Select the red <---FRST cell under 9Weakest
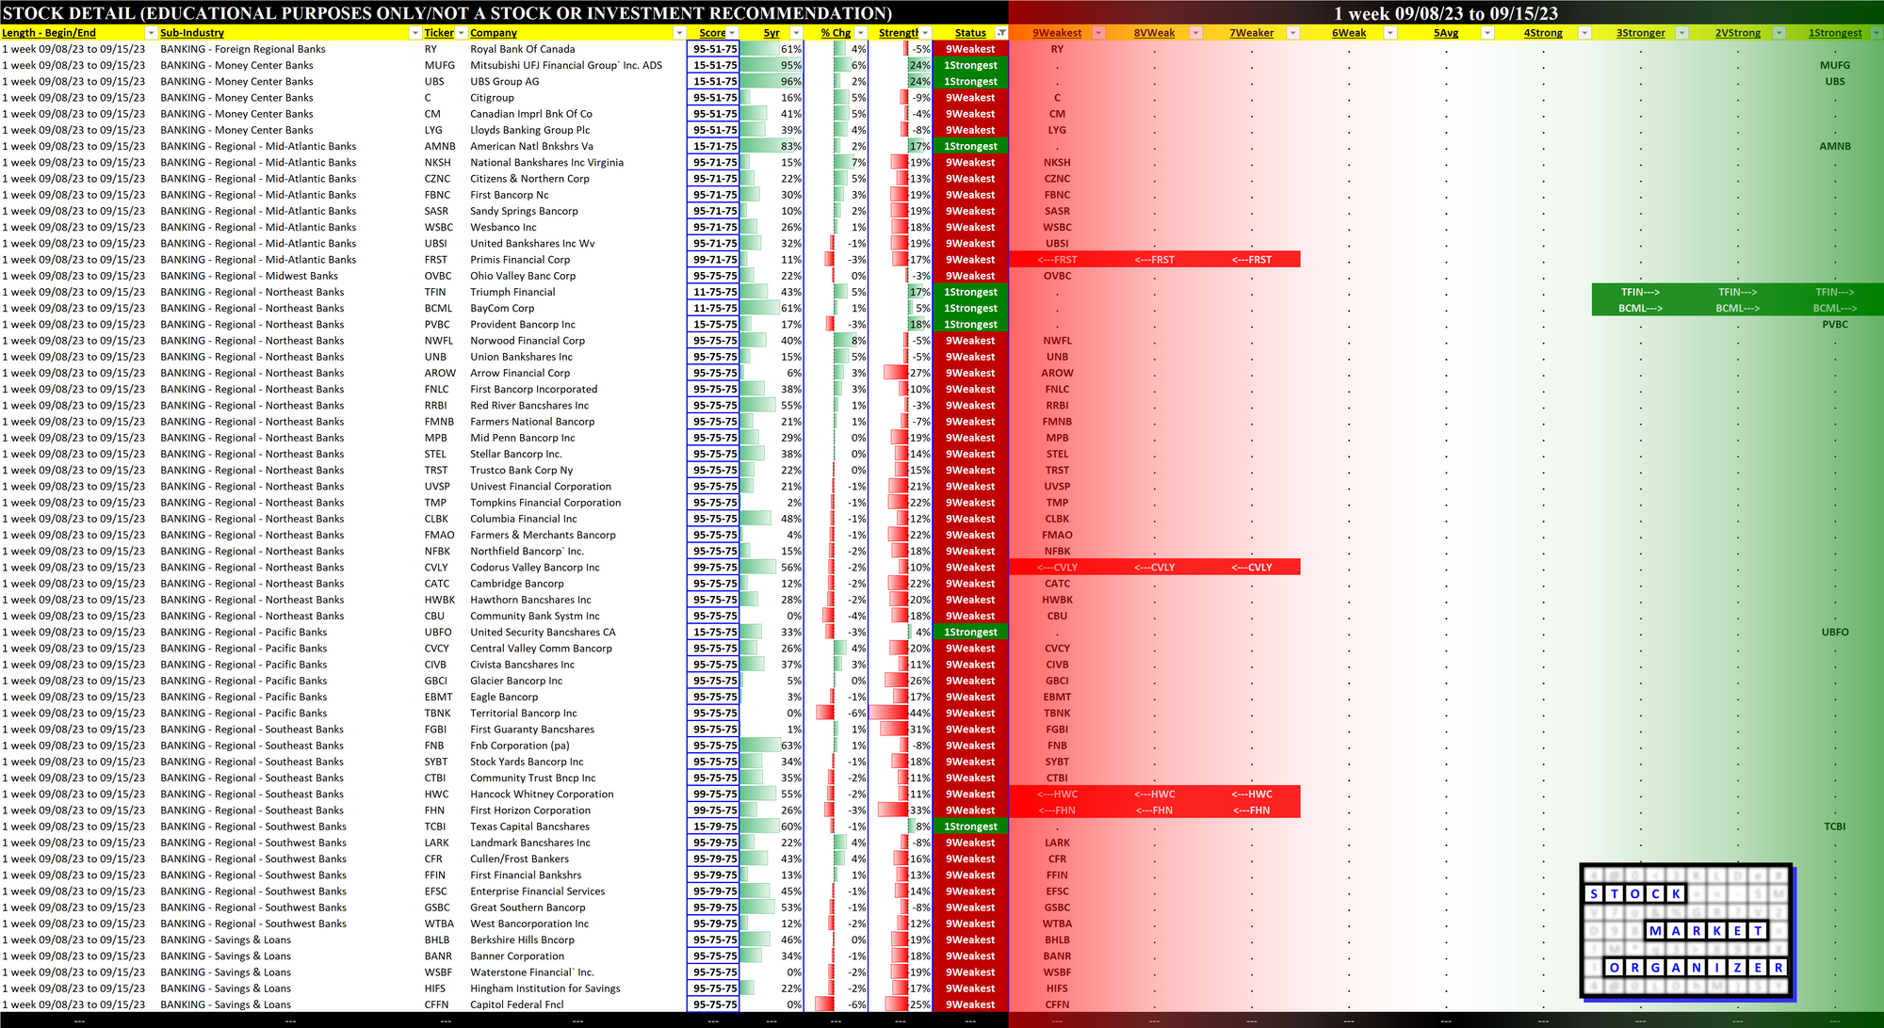 (1057, 260)
